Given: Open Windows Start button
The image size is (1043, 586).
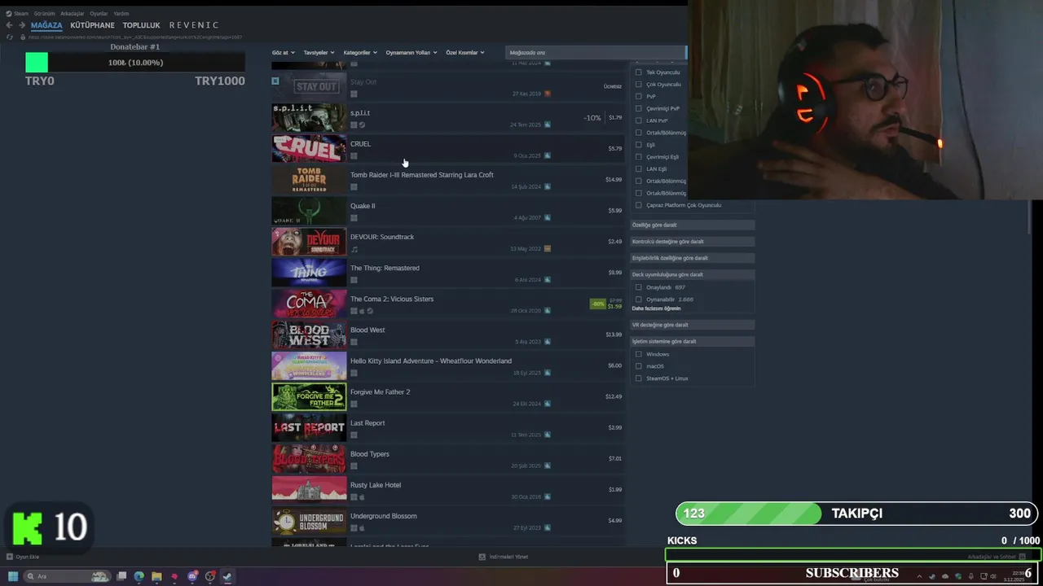Looking at the screenshot, I should [13, 576].
